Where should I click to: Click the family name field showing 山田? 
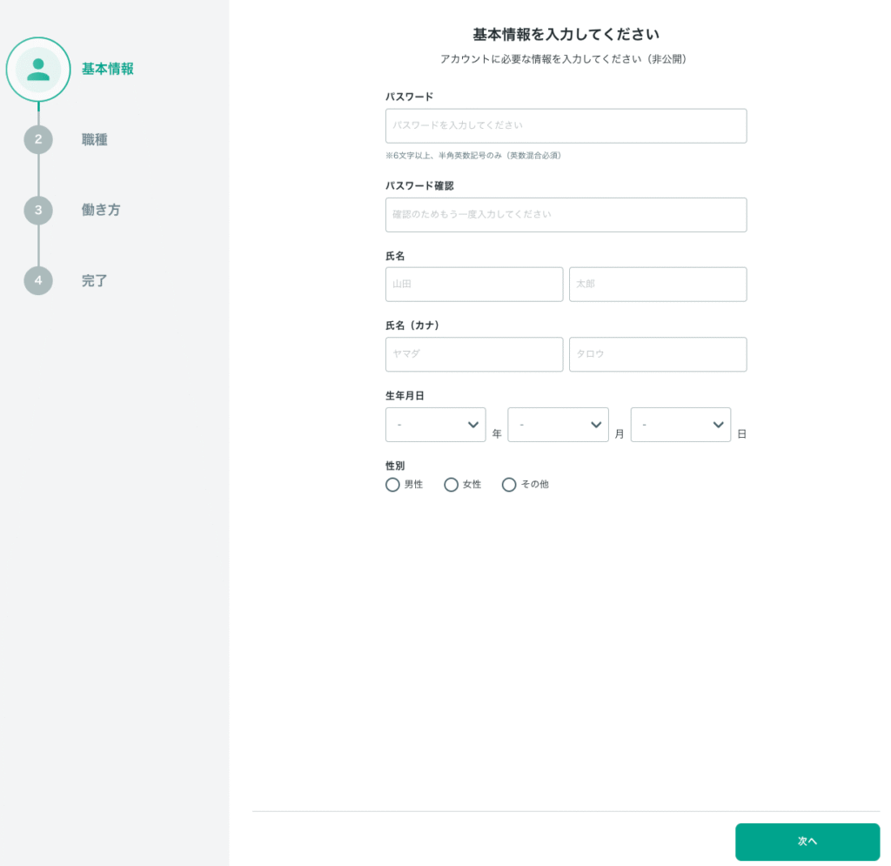pyautogui.click(x=474, y=285)
